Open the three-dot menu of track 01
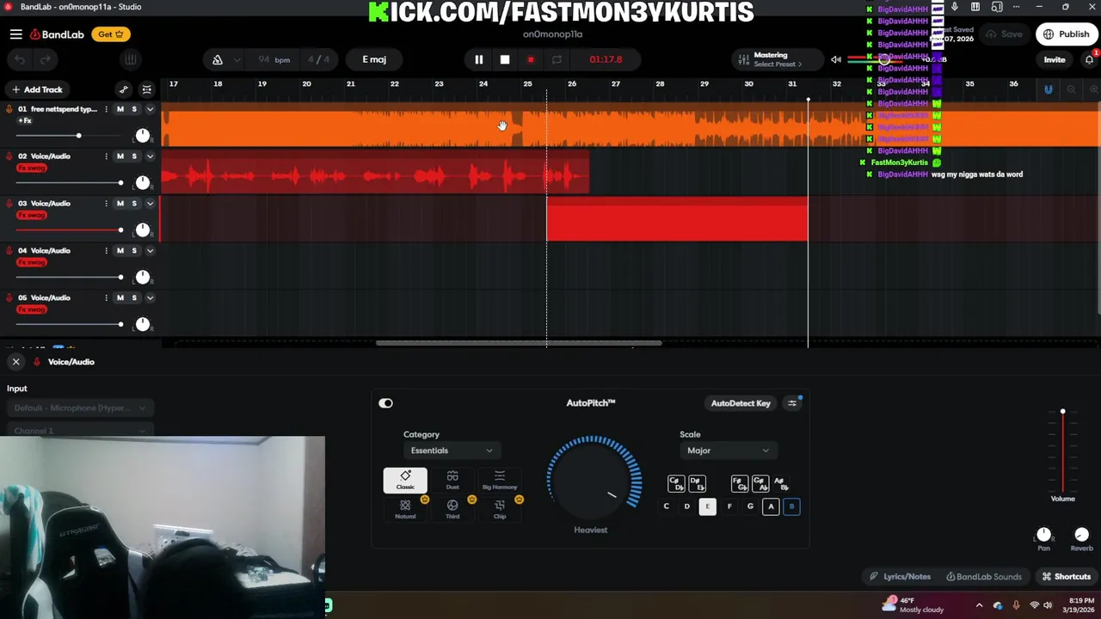This screenshot has height=619, width=1101. (x=107, y=109)
